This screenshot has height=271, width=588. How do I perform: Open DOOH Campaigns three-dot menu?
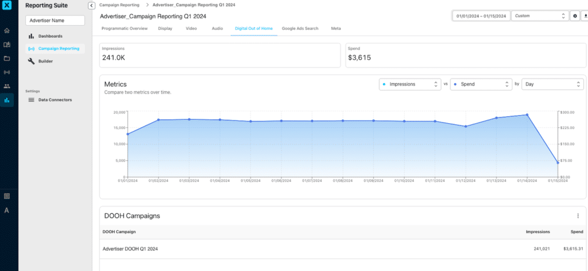click(x=578, y=216)
